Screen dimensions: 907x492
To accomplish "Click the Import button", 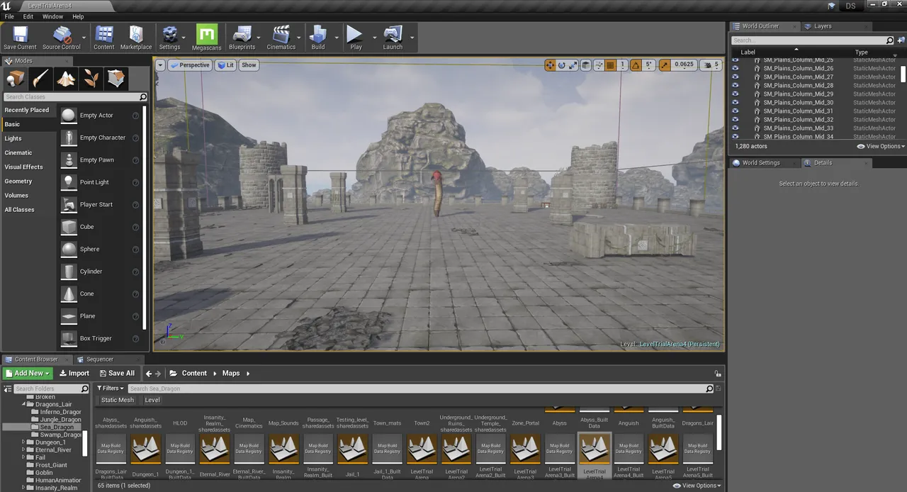I will [74, 374].
